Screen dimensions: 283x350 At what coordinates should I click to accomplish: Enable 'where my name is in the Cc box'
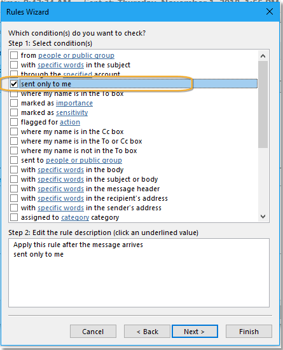click(x=14, y=131)
